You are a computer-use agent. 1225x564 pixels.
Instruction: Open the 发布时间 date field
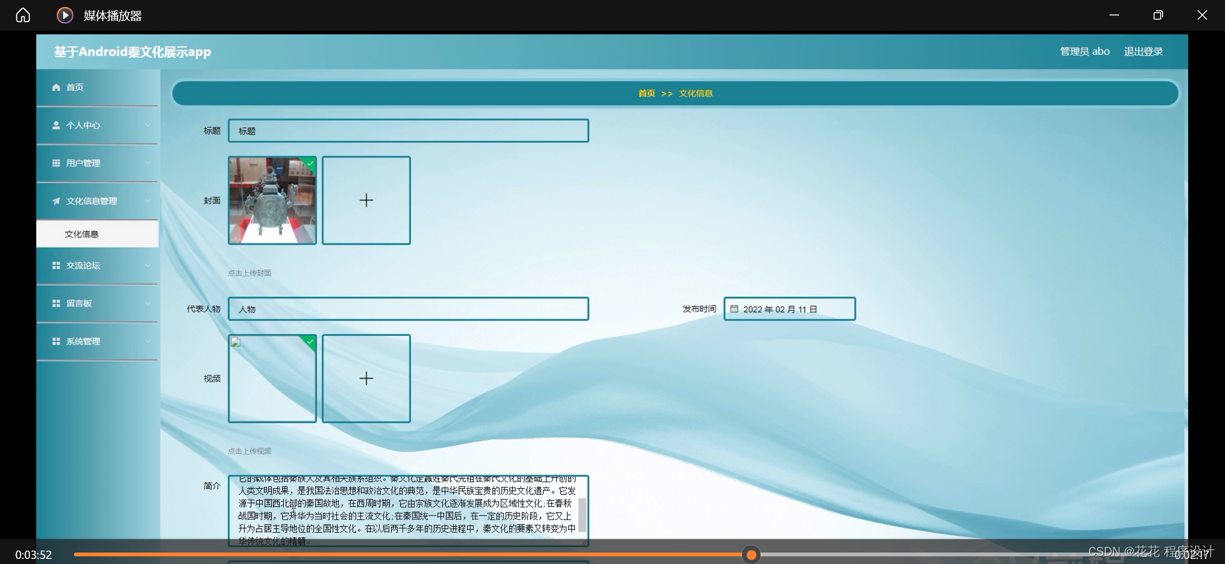(x=789, y=309)
